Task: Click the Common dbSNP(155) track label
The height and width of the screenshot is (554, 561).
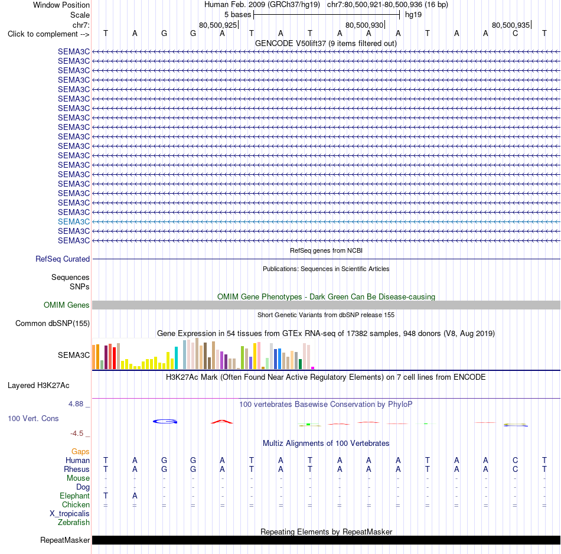Action: coord(53,323)
